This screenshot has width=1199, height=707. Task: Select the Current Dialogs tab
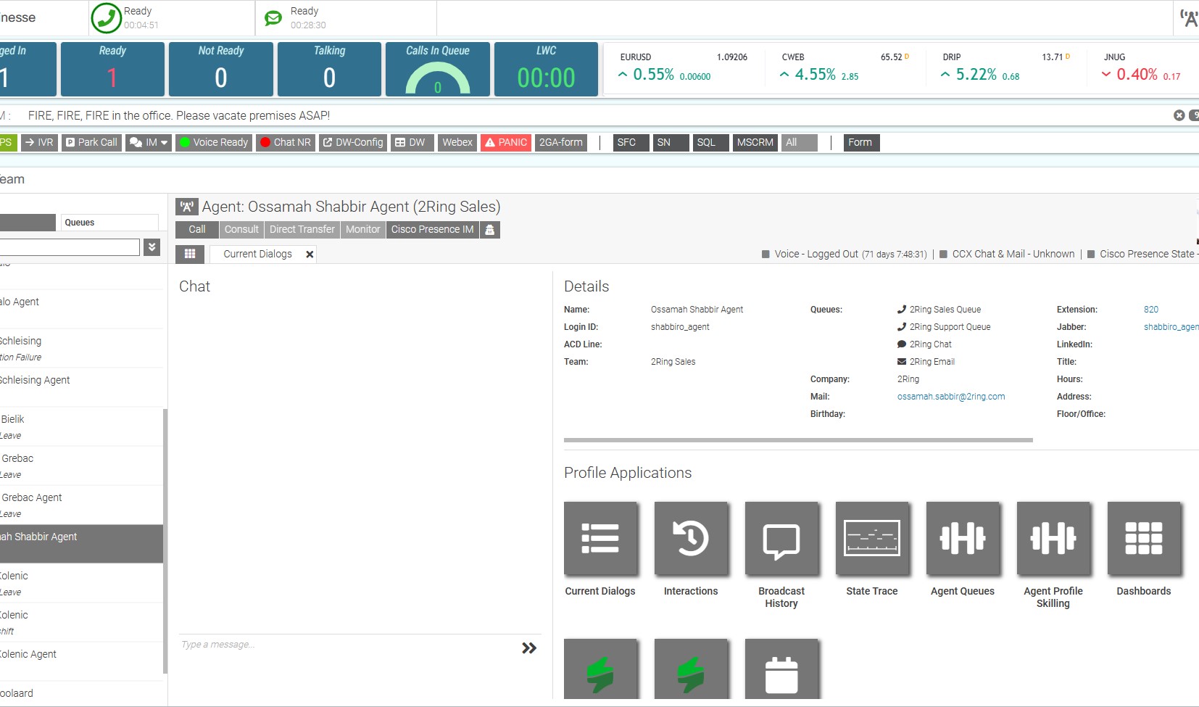[x=257, y=254]
